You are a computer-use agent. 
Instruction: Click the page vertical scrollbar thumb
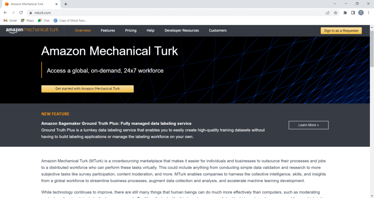[x=372, y=49]
